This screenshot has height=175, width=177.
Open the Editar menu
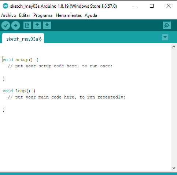pyautogui.click(x=25, y=15)
